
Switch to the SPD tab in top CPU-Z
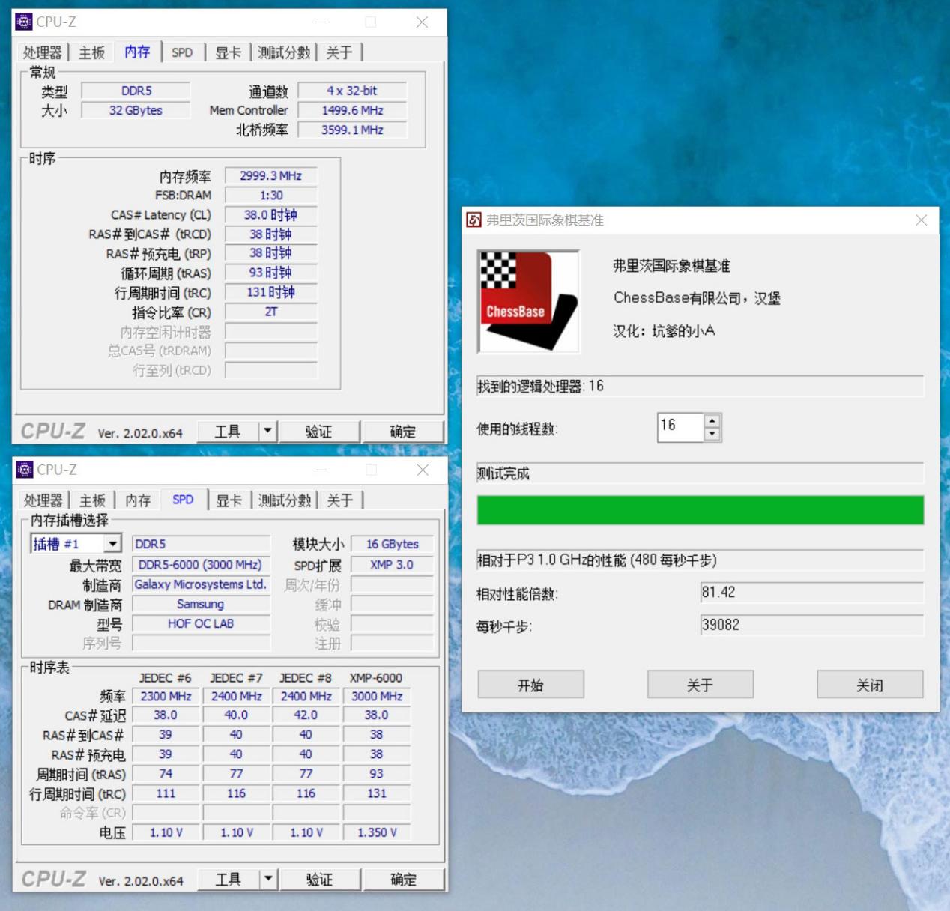[182, 52]
